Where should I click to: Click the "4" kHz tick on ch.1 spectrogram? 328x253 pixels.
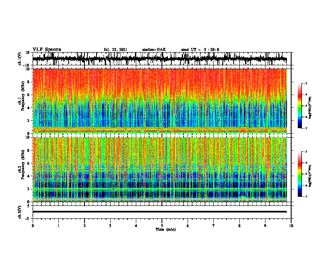[29, 108]
